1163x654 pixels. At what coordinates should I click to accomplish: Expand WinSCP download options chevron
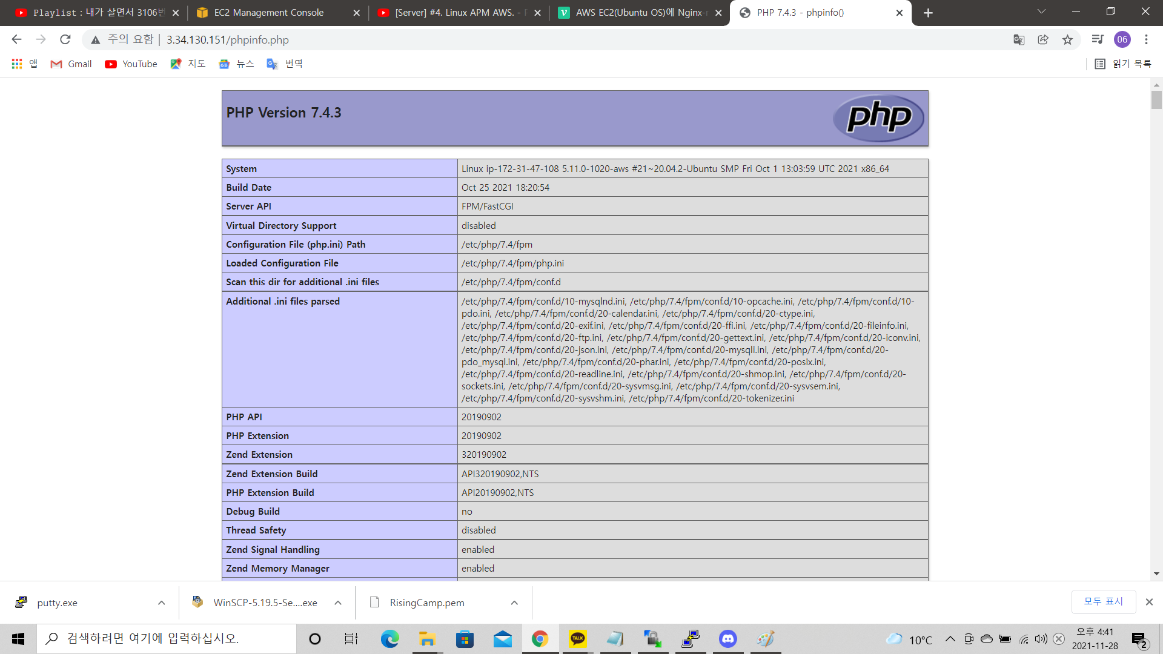tap(338, 603)
